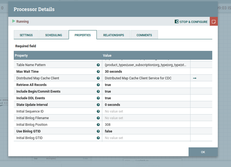Select Initial Binlog Filename 'No value set'

114,118
